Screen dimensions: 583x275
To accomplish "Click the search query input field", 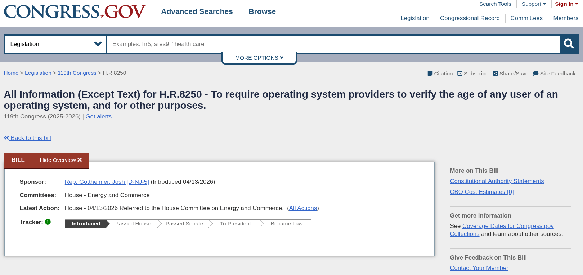I will click(x=333, y=44).
